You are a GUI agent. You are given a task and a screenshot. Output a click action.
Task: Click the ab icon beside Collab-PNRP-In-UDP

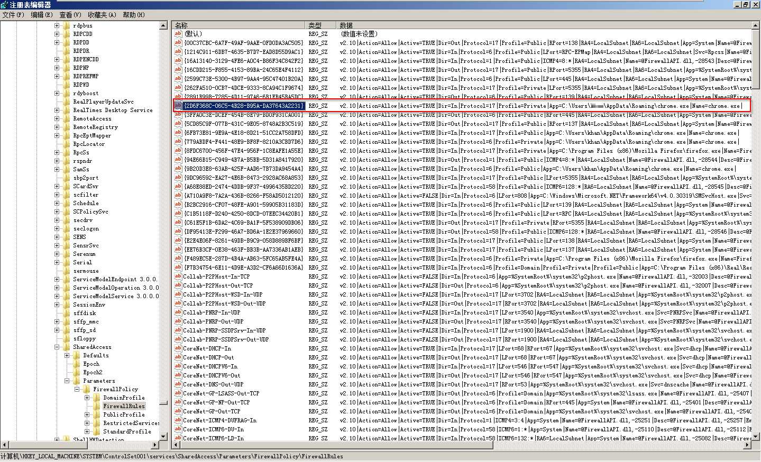tap(178, 312)
